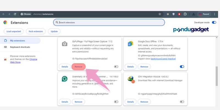Remove IDM Integration Module extension
This screenshot has width=220, height=110.
click(x=144, y=102)
